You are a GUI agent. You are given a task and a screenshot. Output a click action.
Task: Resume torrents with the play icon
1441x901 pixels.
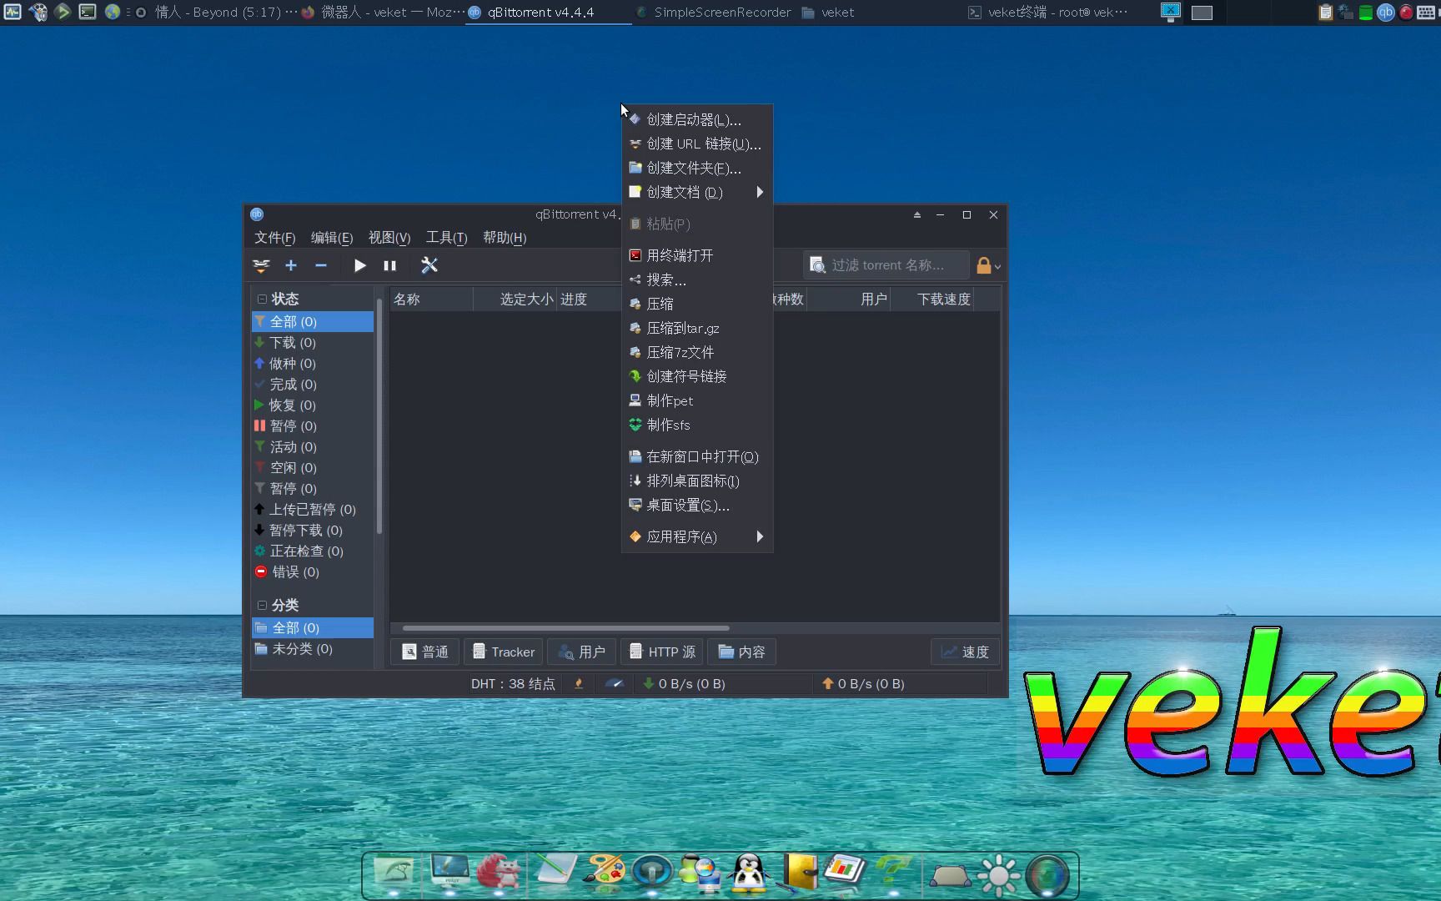(x=359, y=265)
